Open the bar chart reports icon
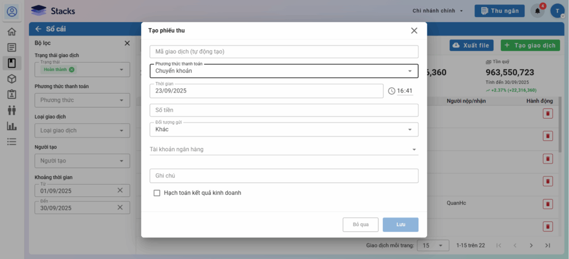This screenshot has width=569, height=259. point(12,126)
